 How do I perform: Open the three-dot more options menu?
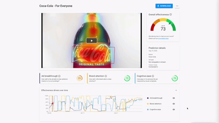tap(177, 6)
